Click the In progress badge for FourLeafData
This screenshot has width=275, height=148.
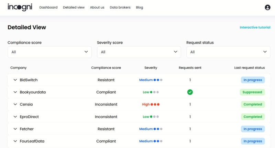pyautogui.click(x=253, y=141)
